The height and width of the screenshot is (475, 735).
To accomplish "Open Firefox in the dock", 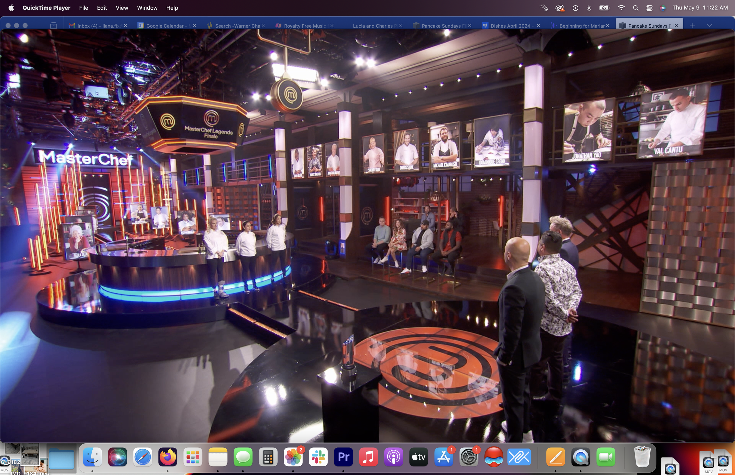I will (x=168, y=457).
